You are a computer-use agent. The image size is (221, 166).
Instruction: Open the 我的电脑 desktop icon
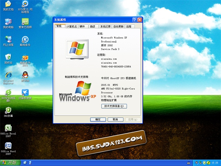8,22
